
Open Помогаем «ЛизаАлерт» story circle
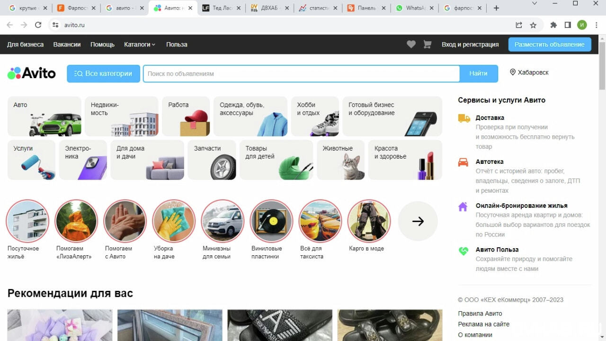point(76,221)
